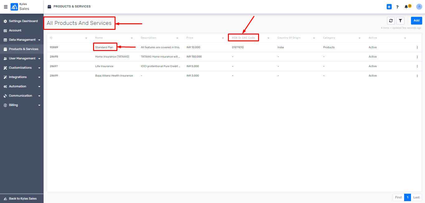
Task: Open Home Insurance (TATAAIG) product
Action: click(112, 57)
